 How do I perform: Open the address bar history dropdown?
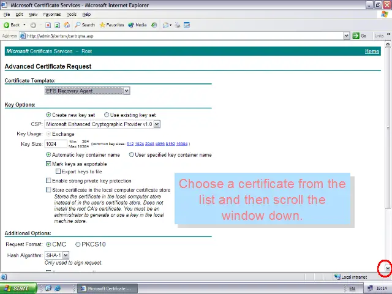click(x=346, y=36)
